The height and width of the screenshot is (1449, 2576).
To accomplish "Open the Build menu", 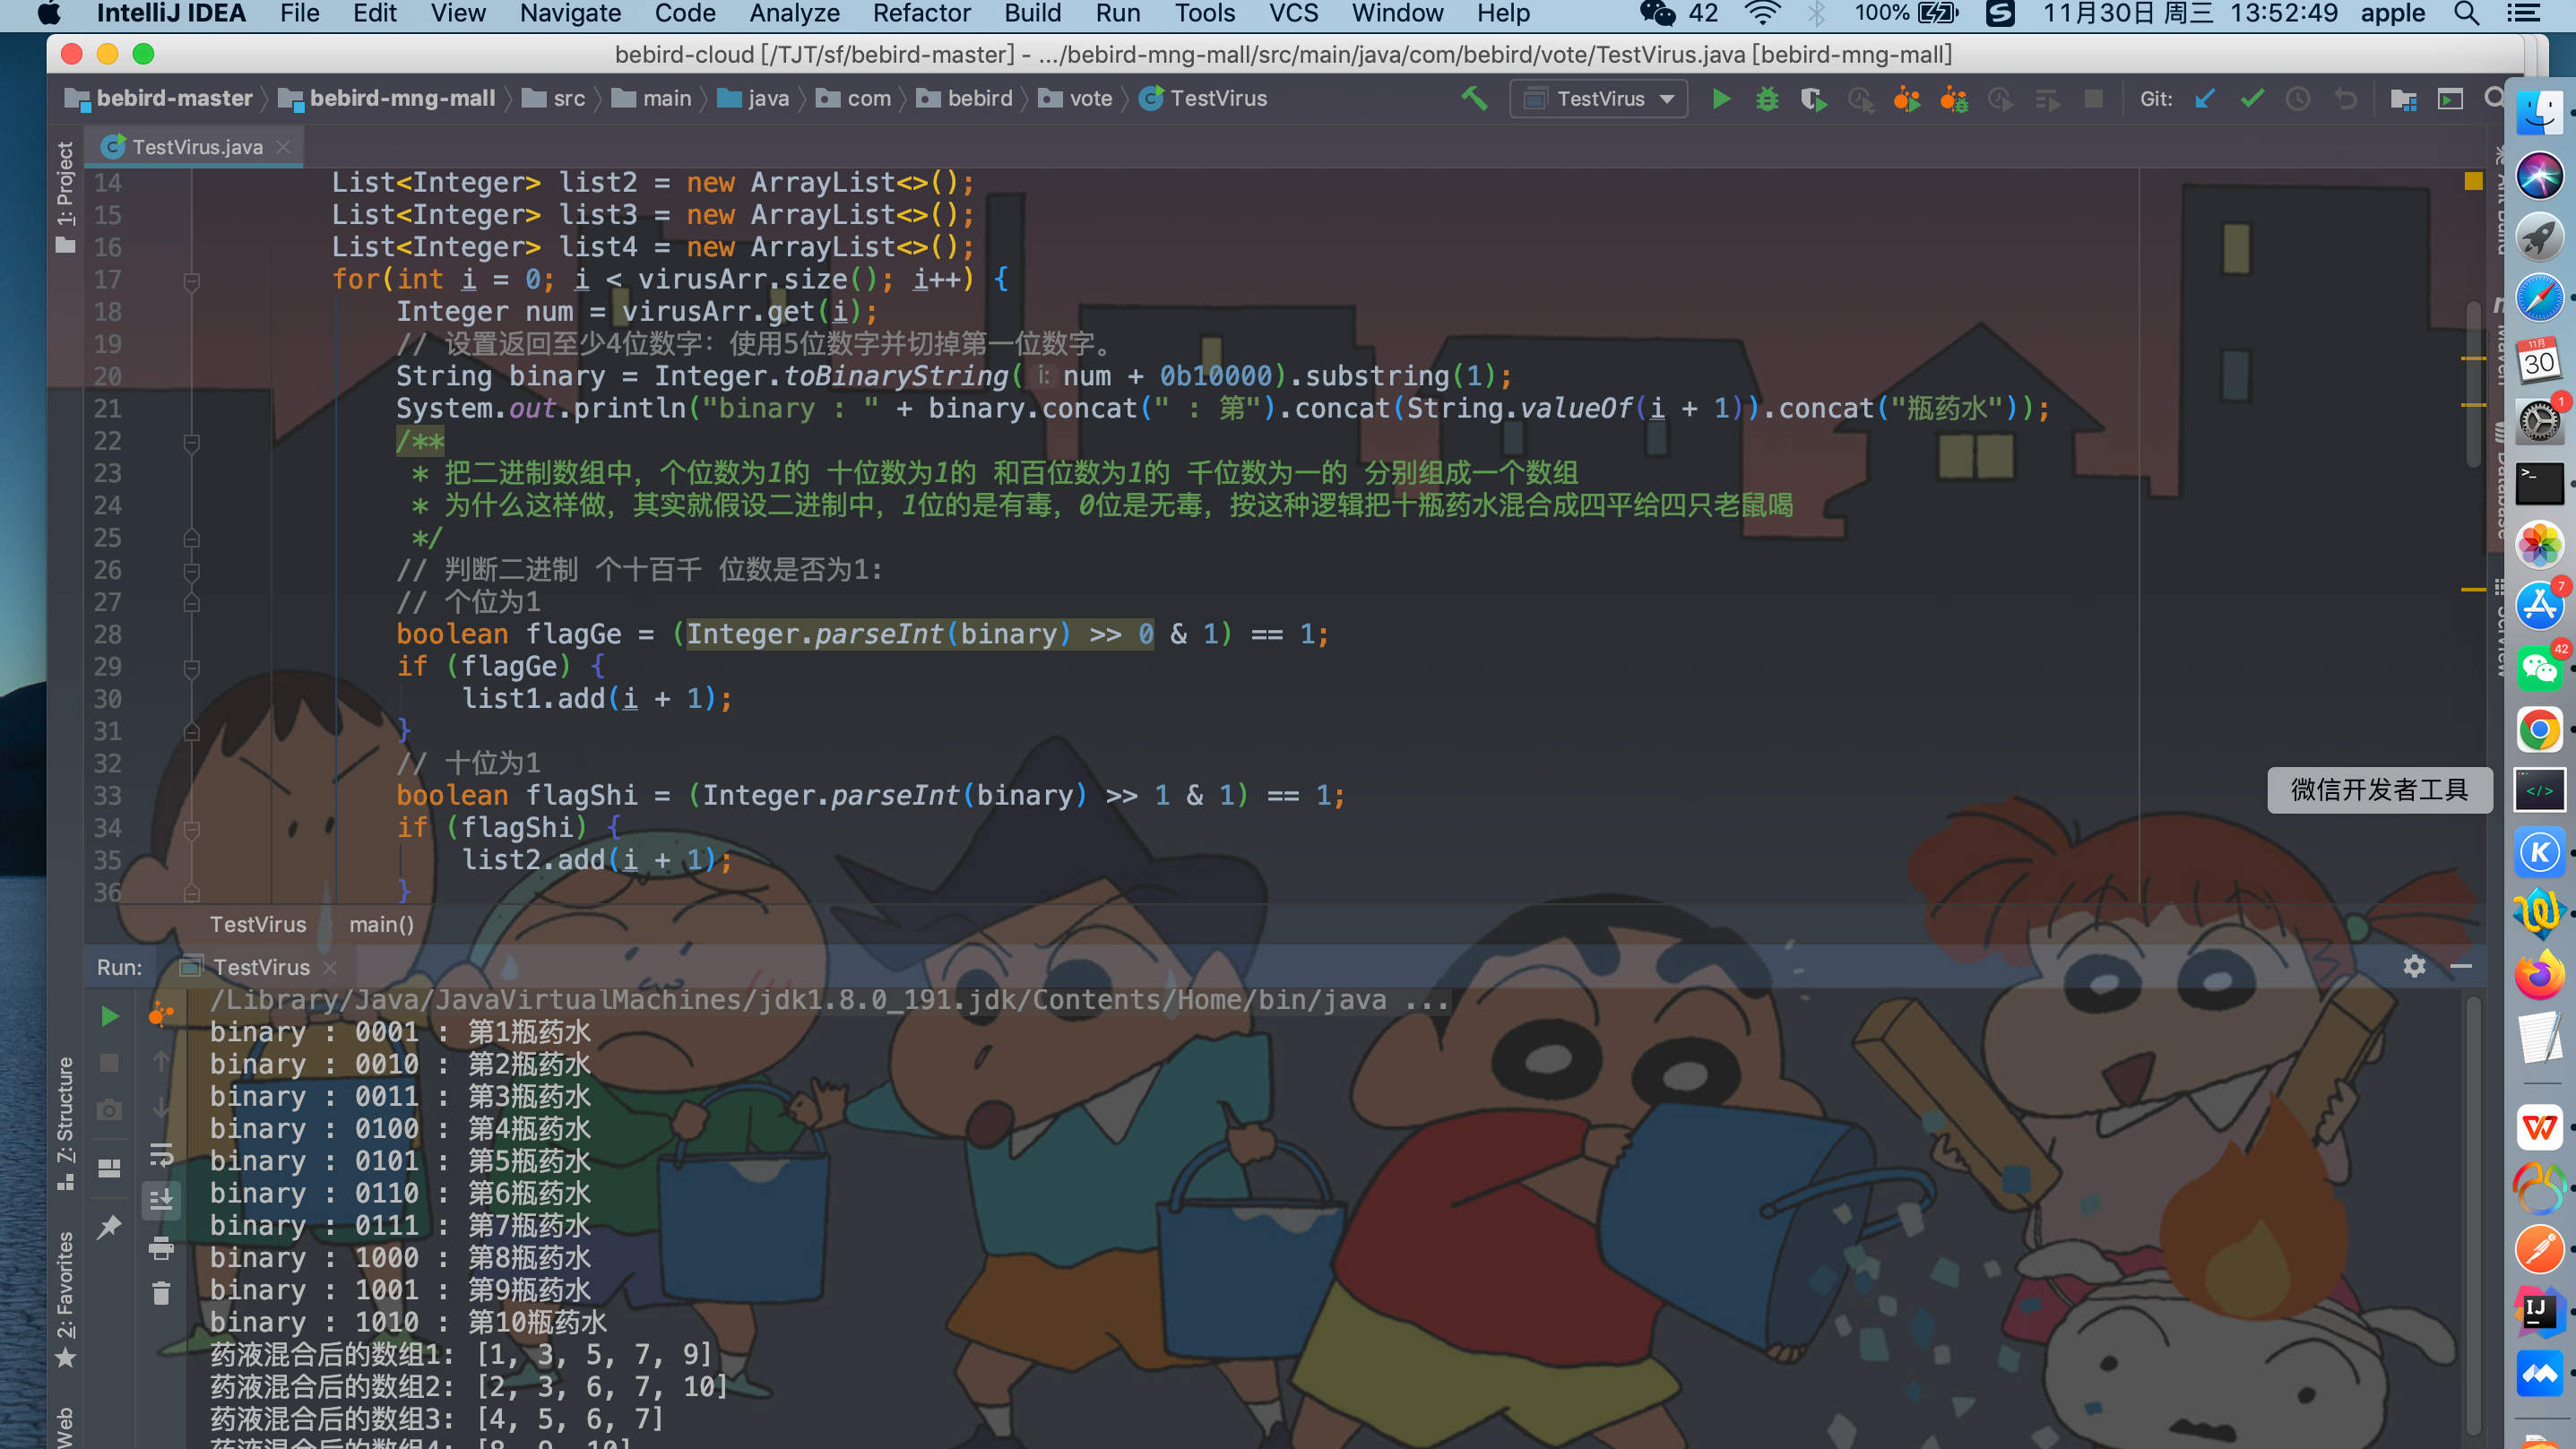I will pos(1032,14).
